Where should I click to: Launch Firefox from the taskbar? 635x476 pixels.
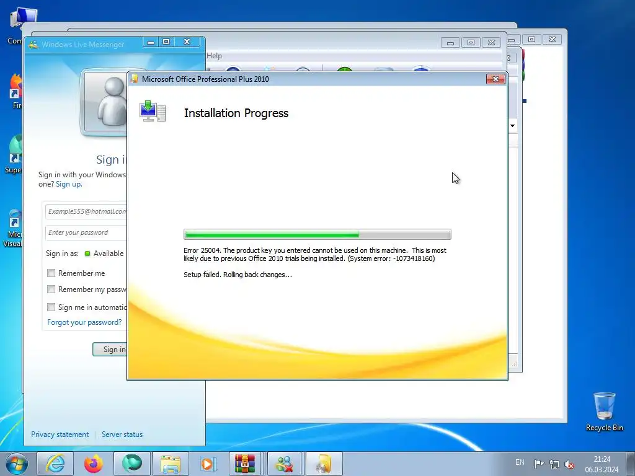[x=94, y=464]
